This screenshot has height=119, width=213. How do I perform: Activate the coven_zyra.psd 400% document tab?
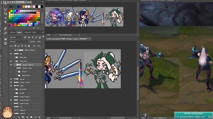67,39
